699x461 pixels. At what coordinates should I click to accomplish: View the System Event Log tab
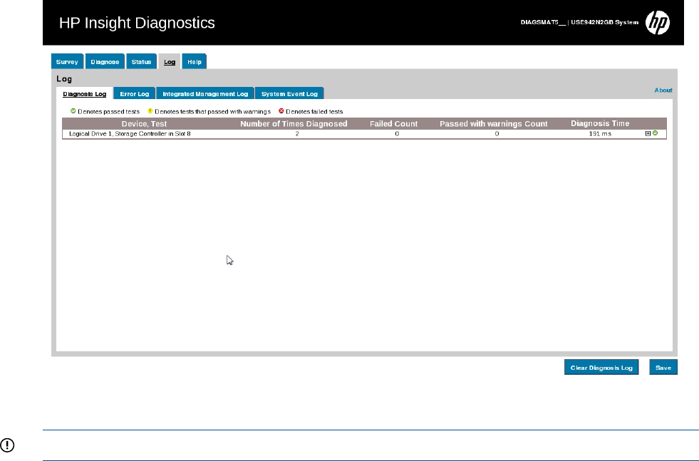(289, 93)
